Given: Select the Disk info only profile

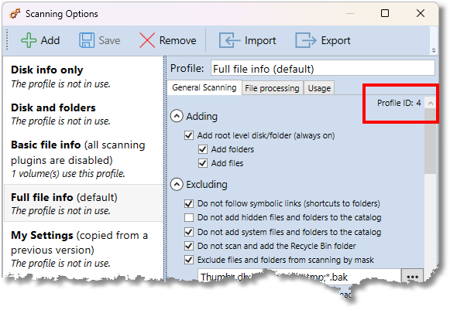Looking at the screenshot, I should point(84,77).
